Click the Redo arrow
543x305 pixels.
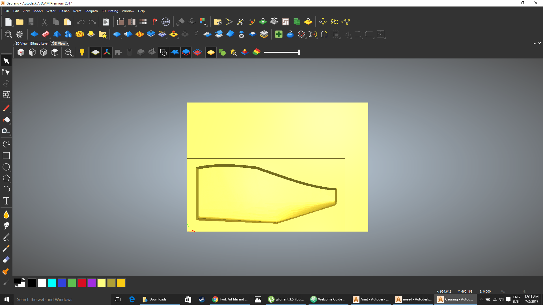pos(92,22)
